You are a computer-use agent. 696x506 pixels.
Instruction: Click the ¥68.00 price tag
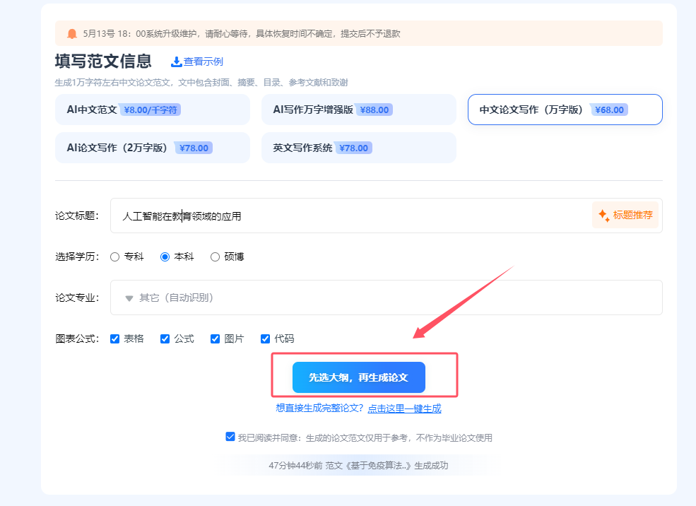609,110
